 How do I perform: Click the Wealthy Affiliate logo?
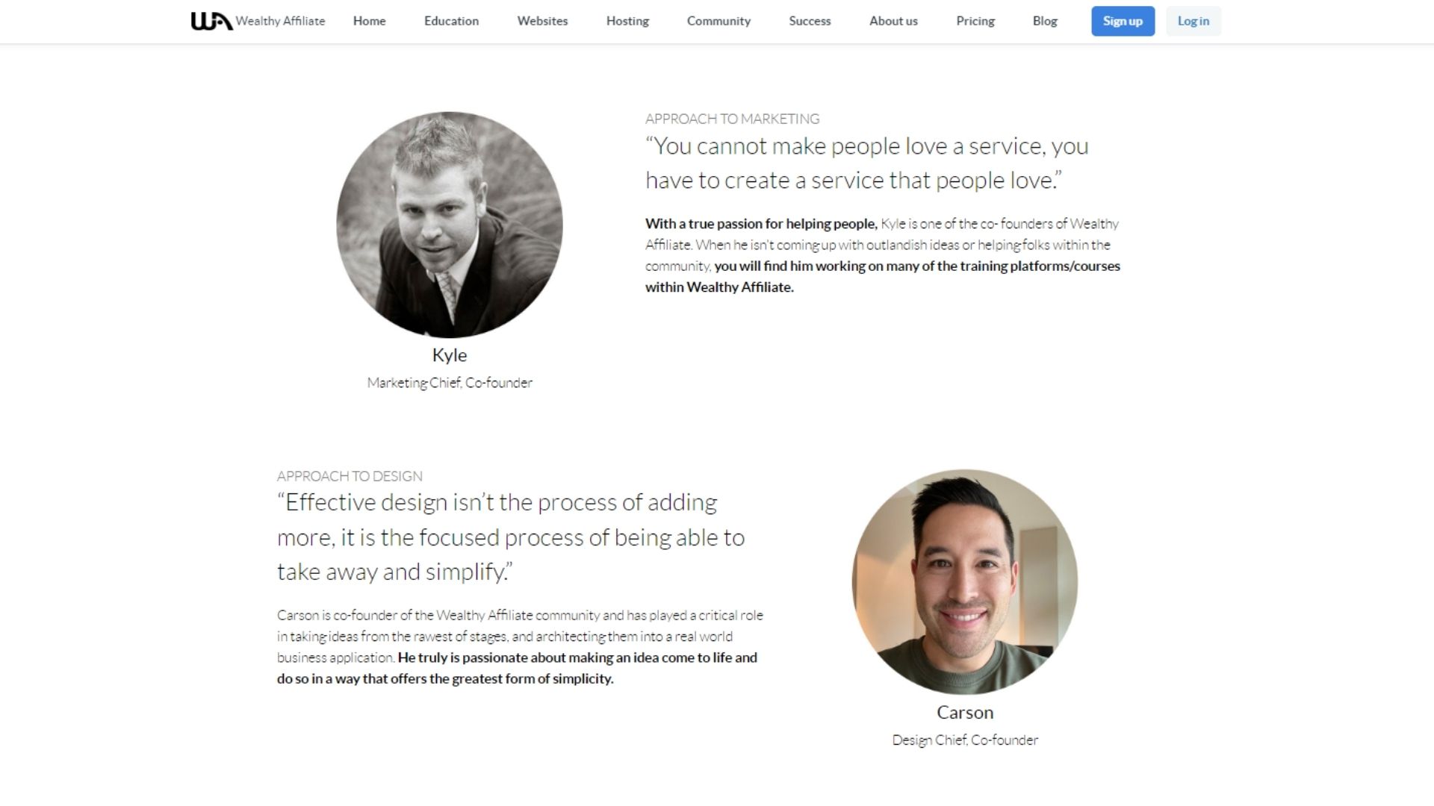[x=258, y=21]
